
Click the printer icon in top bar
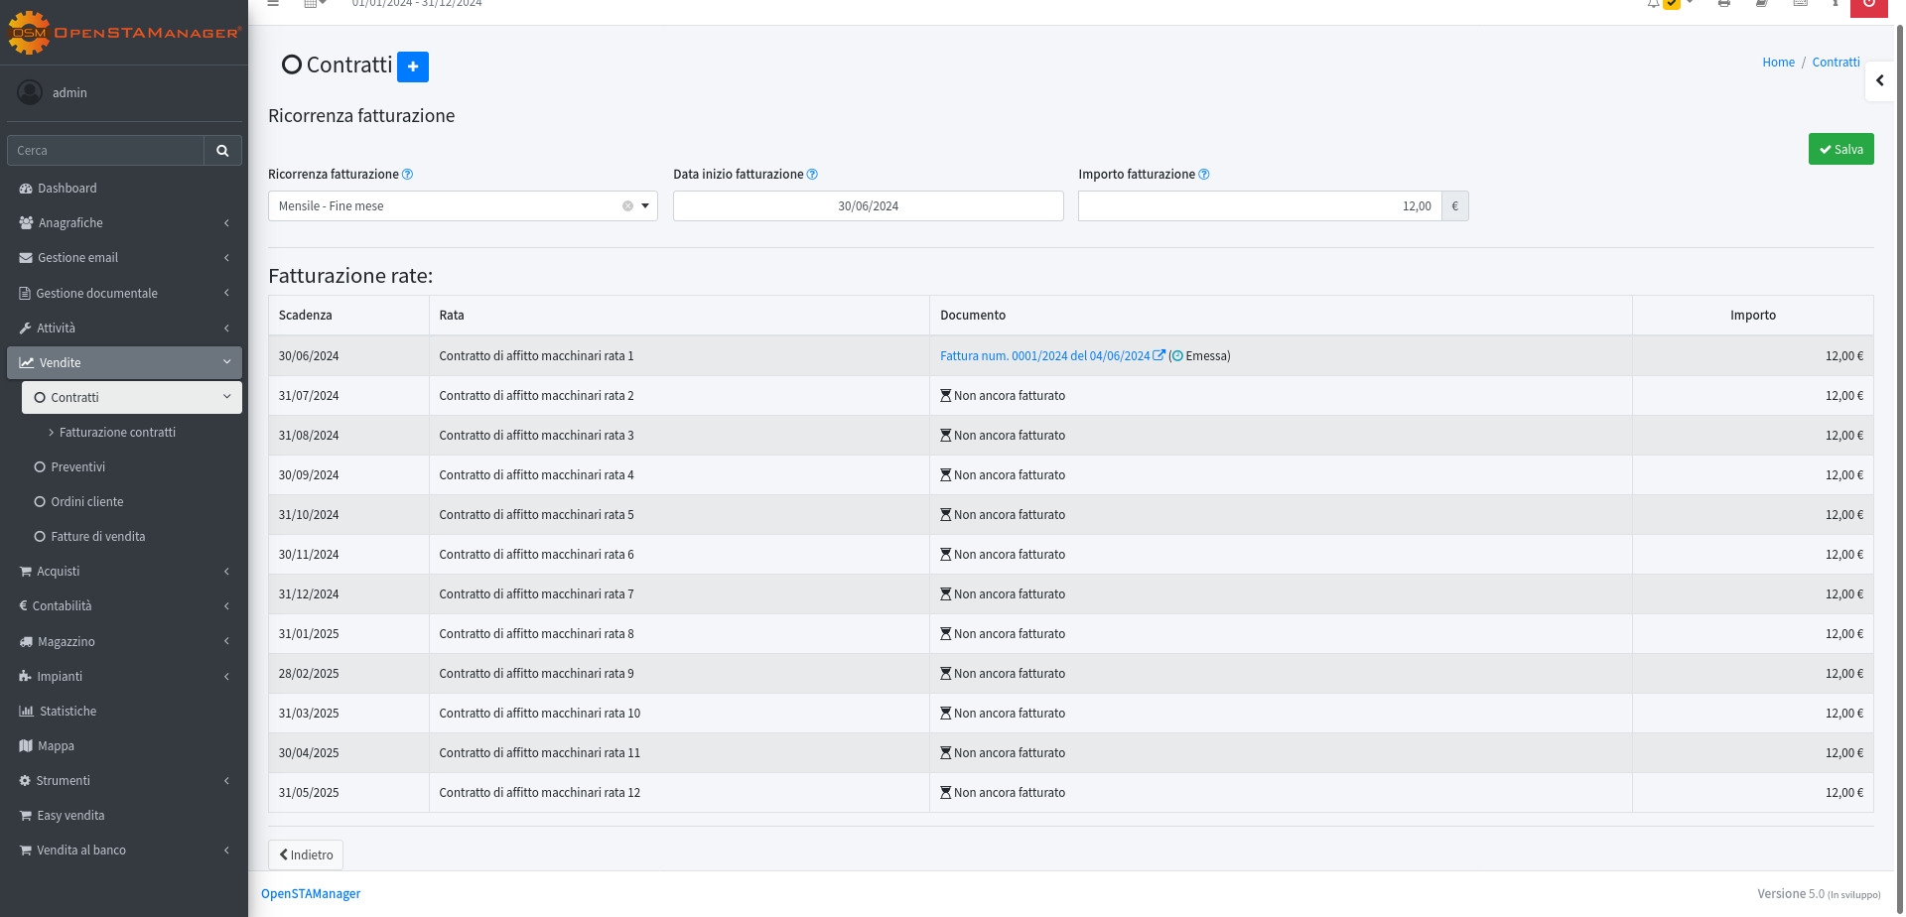pos(1723,4)
